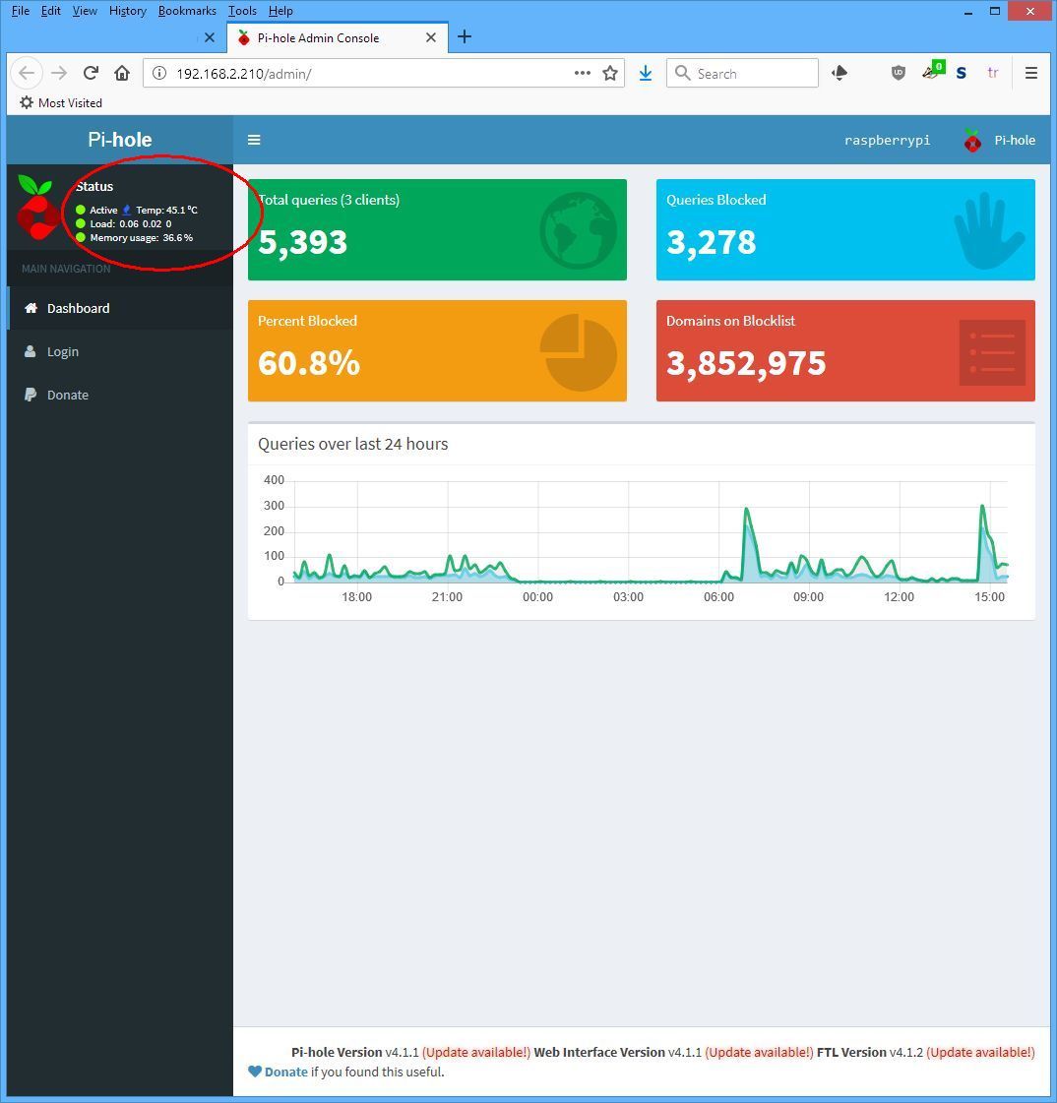This screenshot has width=1057, height=1103.
Task: Reload the current page
Action: click(91, 73)
